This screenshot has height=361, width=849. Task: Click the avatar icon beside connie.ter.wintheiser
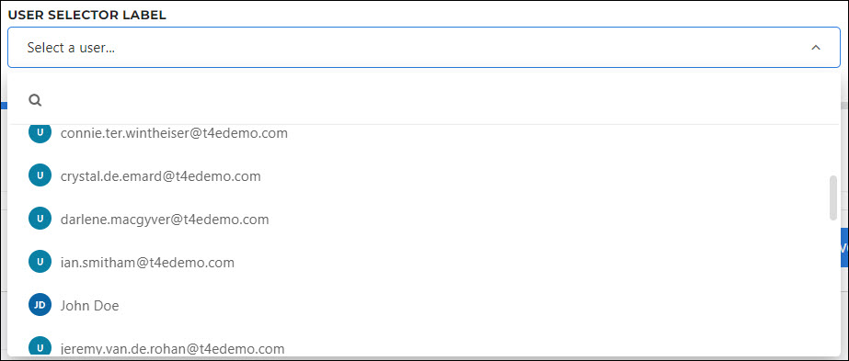pos(40,133)
